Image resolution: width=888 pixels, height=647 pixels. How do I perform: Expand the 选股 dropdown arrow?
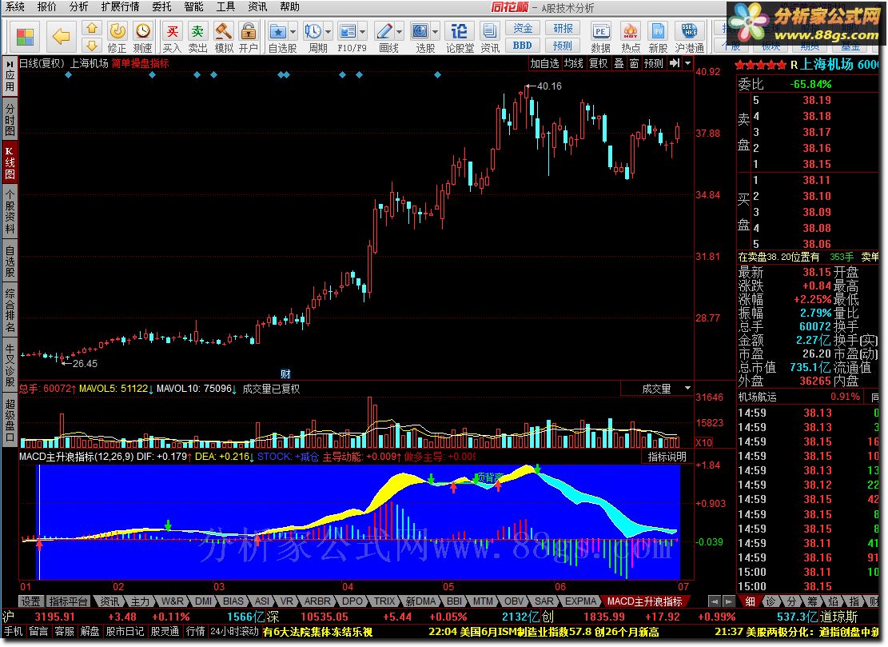435,32
